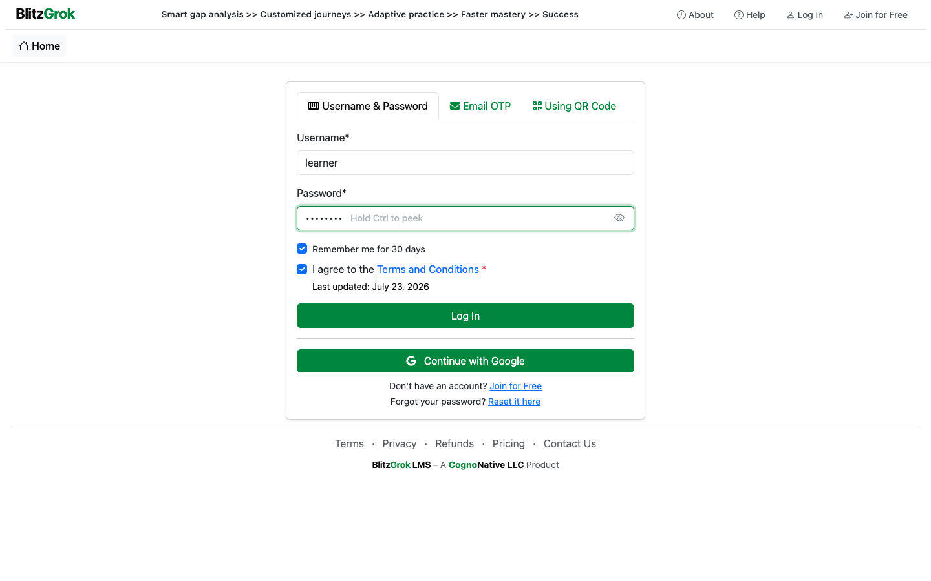This screenshot has width=931, height=581.
Task: Click the Last updated: July 23, 2026 text
Action: [x=370, y=287]
